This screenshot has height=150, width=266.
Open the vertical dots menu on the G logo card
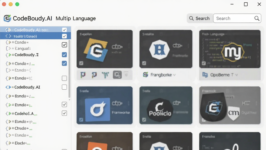(x=129, y=46)
